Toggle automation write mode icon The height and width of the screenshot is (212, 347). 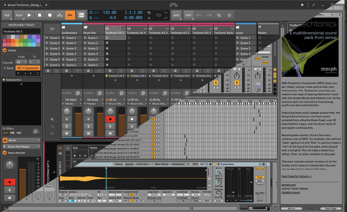(x=60, y=15)
